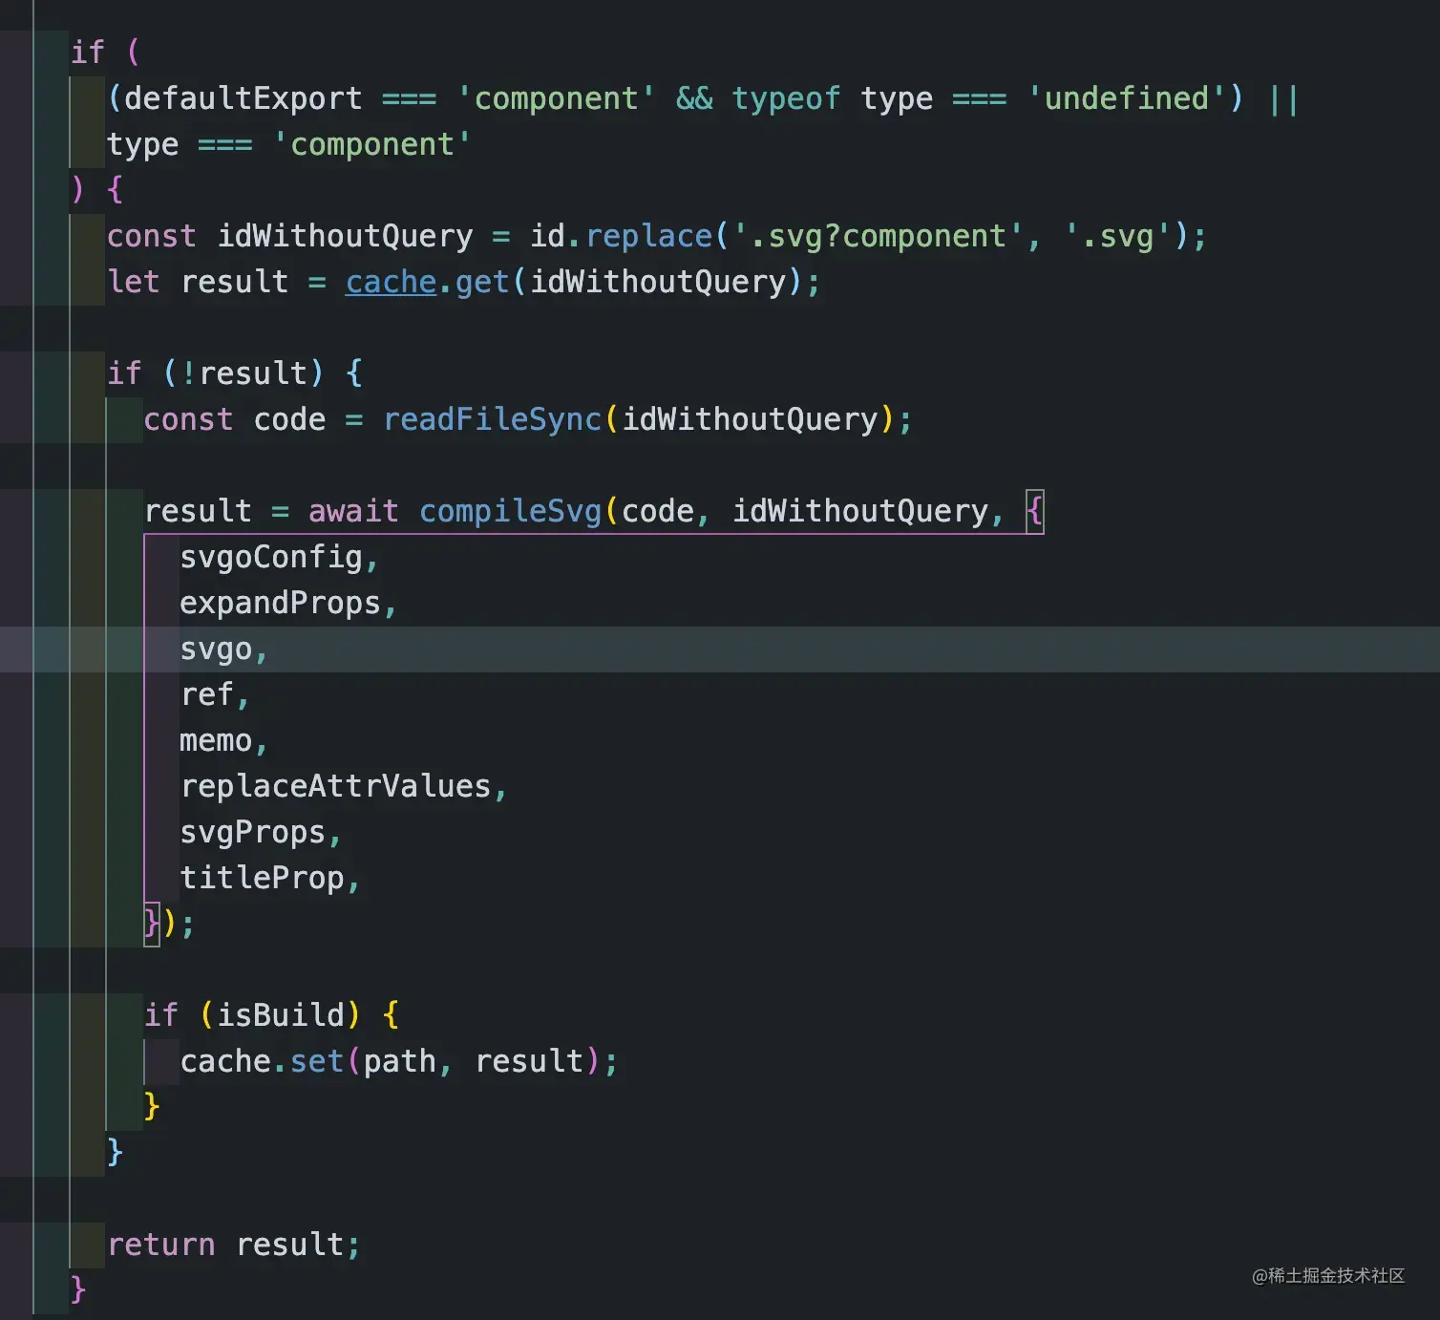
Task: Click 'readFileSync' function call
Action: tap(492, 419)
